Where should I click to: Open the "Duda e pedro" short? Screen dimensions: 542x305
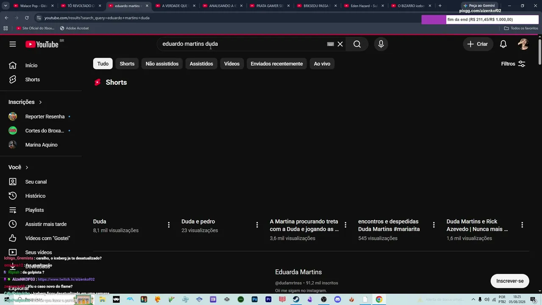(x=198, y=222)
